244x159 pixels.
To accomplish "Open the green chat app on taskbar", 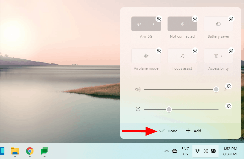I will (x=45, y=151).
